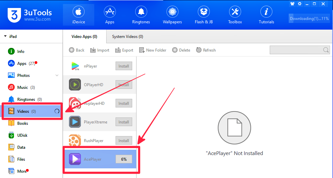Viewport: 333px width, 178px height.
Task: Click the Import toolbar button
Action: (100, 50)
